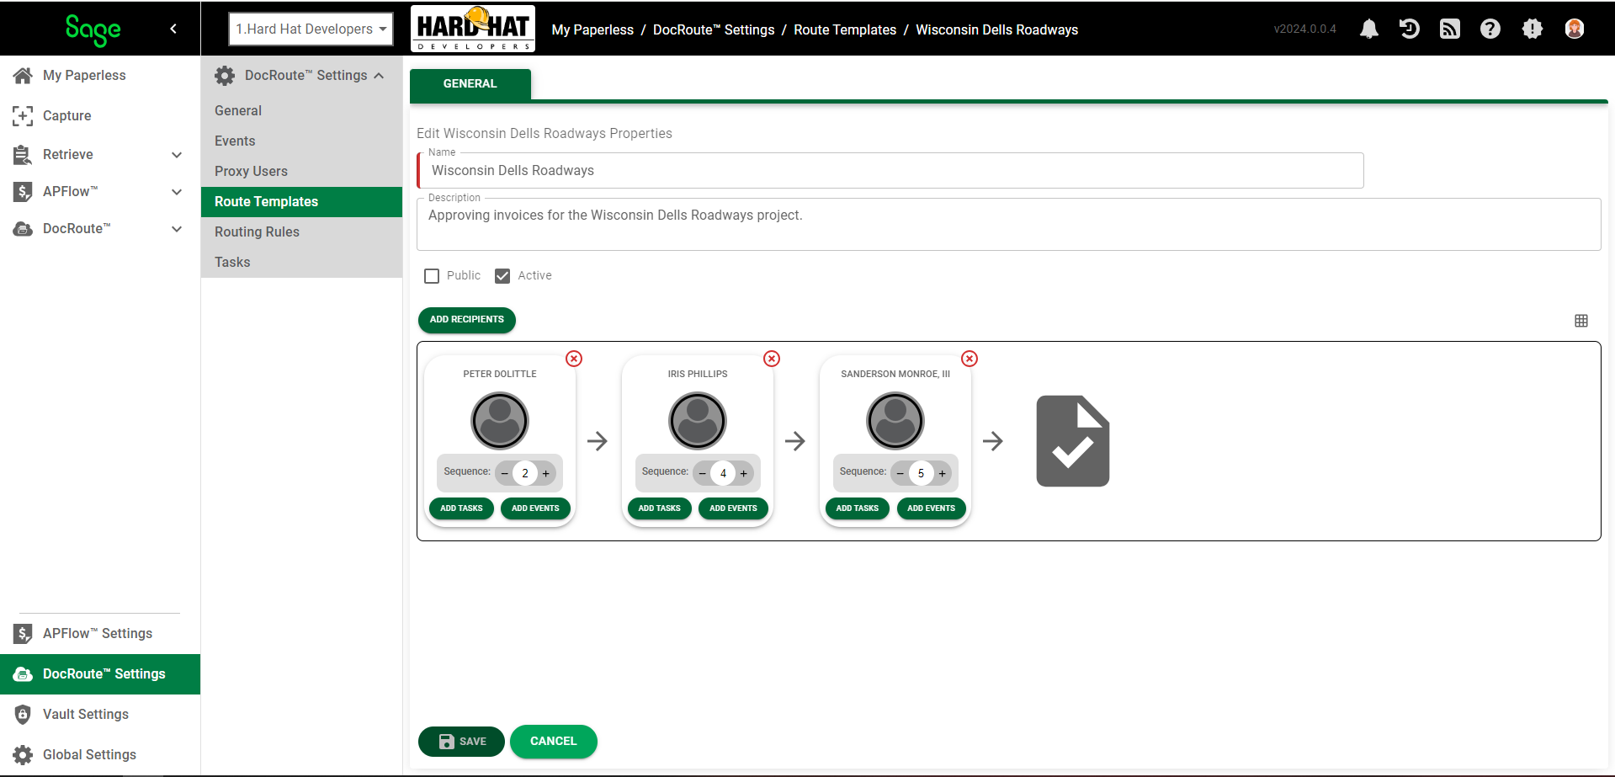This screenshot has width=1615, height=777.
Task: Save the route template
Action: (461, 742)
